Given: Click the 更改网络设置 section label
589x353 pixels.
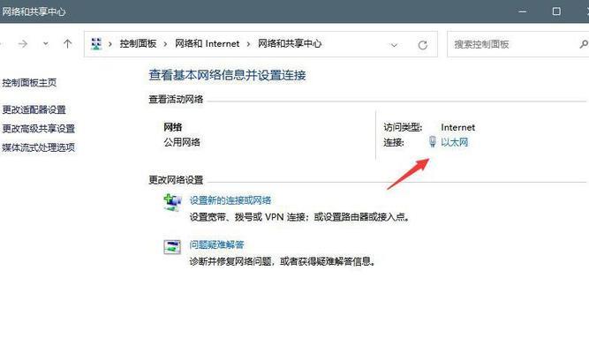Looking at the screenshot, I should pos(176,180).
